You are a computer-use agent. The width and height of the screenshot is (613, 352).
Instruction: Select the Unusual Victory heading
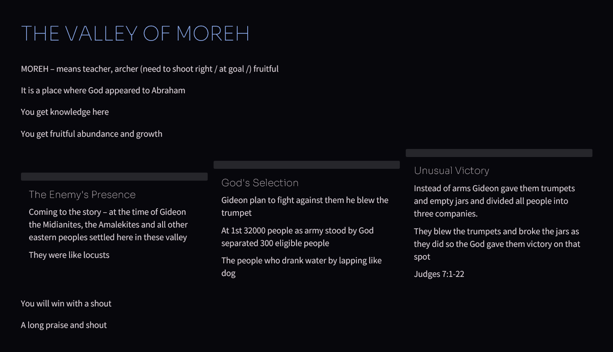click(451, 170)
